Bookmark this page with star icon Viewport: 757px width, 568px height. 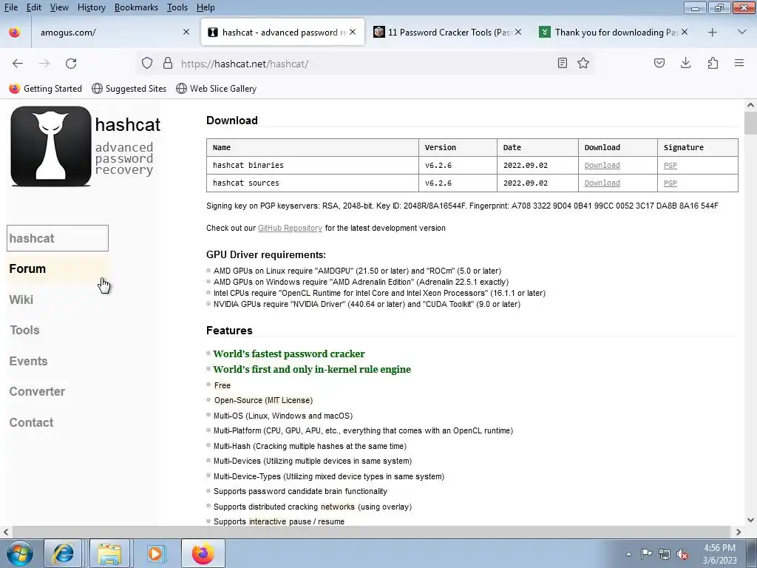point(583,64)
